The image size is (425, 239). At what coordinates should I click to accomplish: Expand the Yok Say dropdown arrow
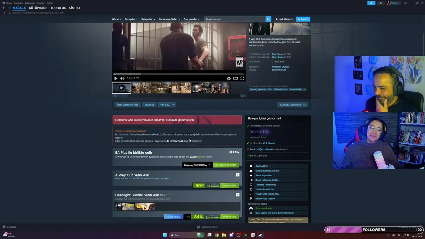pyautogui.click(x=173, y=105)
